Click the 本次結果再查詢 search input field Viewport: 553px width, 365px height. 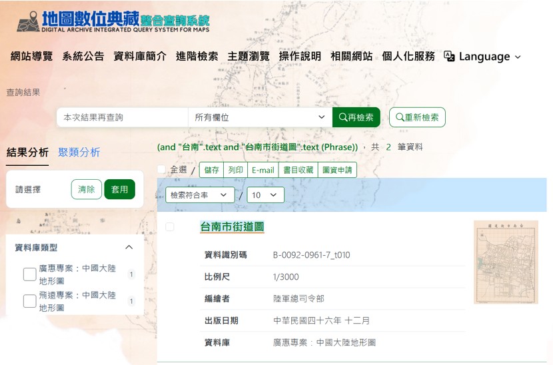122,117
